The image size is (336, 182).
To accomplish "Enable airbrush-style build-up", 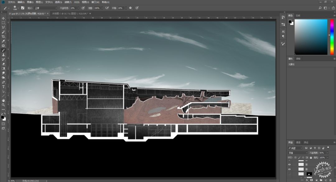I will [107, 8].
